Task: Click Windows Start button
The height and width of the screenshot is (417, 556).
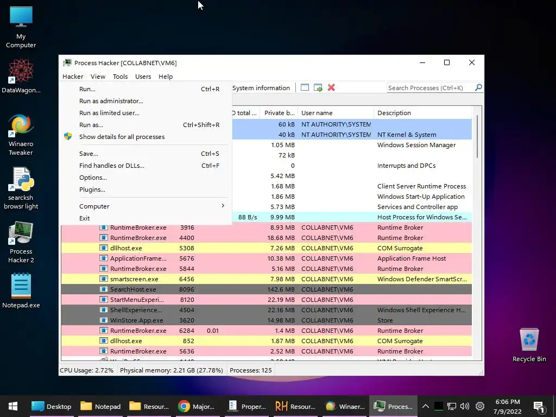Action: (13, 406)
